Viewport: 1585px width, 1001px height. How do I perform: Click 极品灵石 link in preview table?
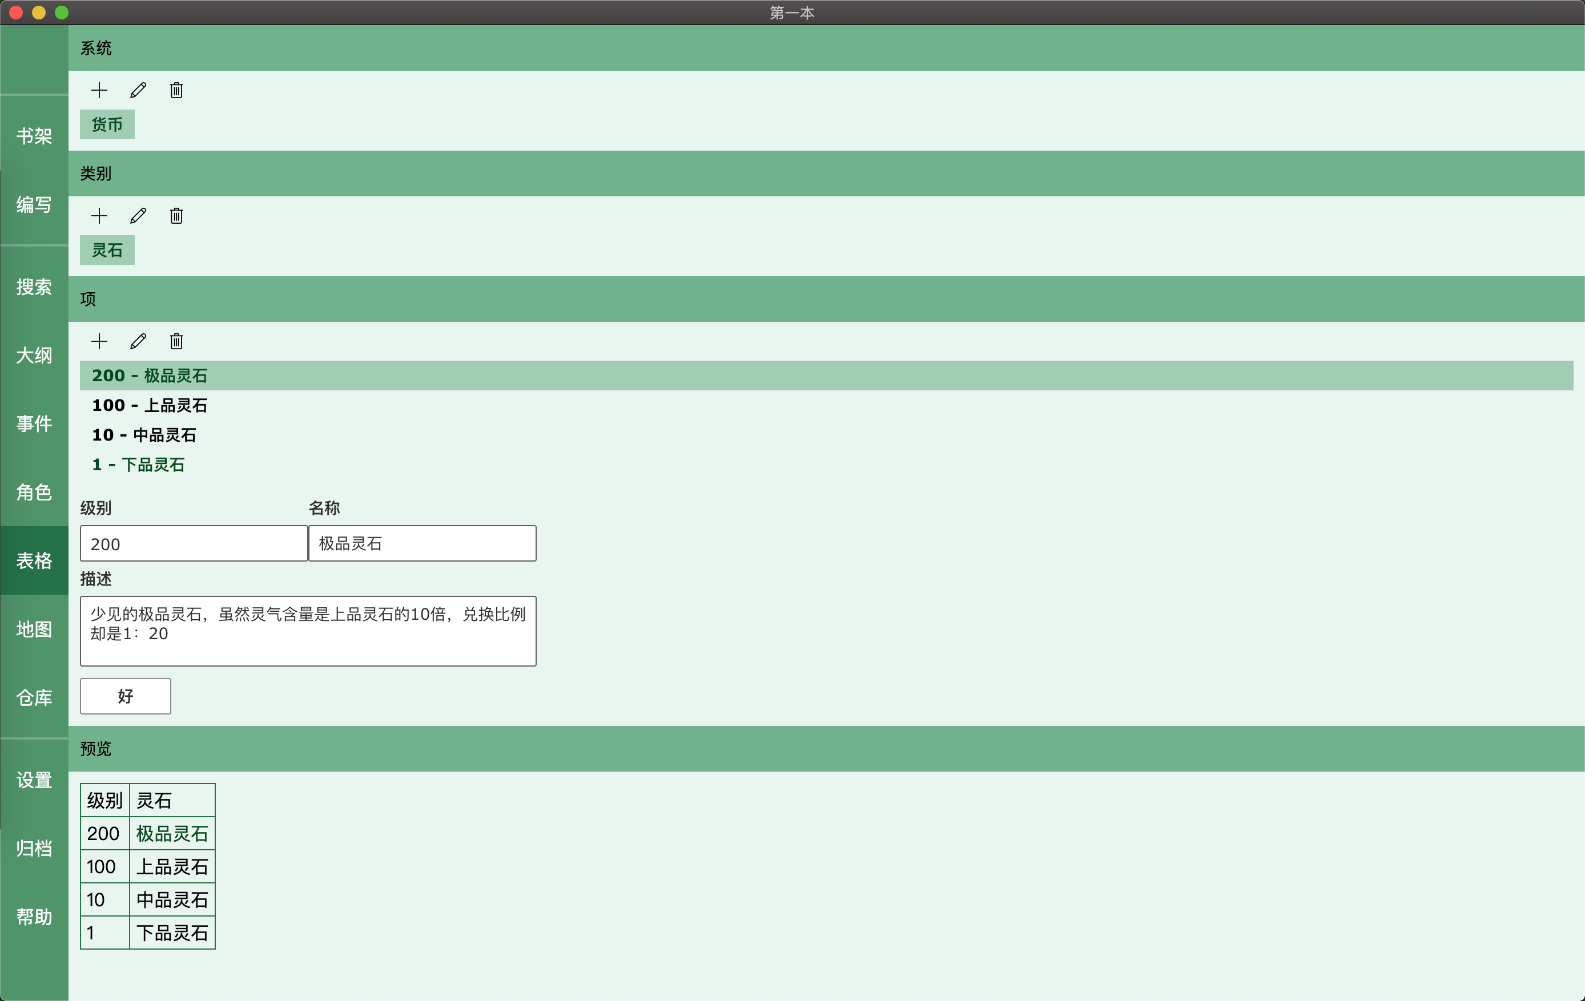172,834
